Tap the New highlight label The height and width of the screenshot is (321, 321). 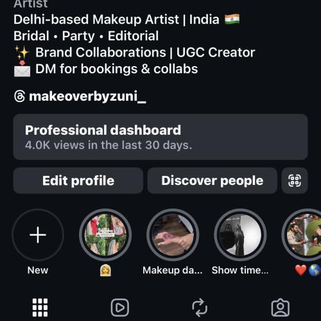pos(38,270)
